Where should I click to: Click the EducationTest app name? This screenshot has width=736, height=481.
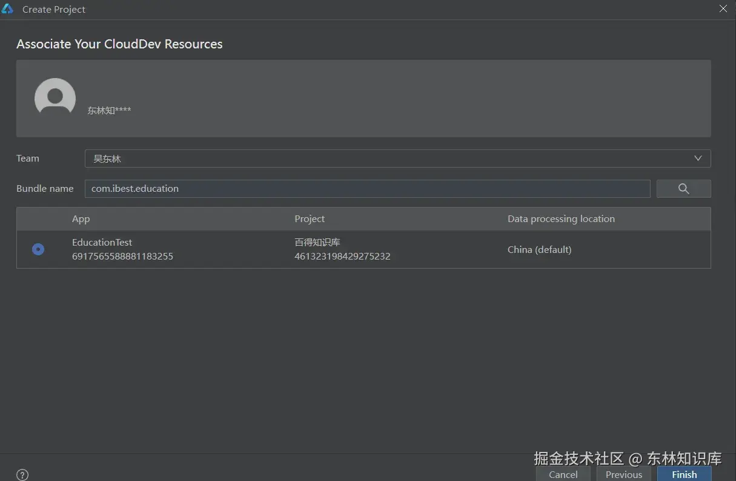(102, 243)
